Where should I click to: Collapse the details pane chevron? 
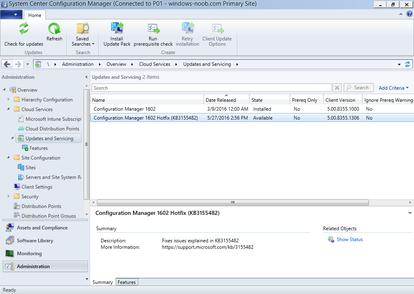tap(410, 213)
